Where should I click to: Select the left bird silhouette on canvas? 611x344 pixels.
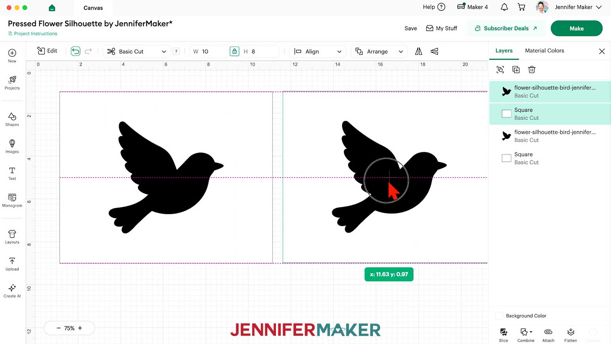[x=166, y=177]
